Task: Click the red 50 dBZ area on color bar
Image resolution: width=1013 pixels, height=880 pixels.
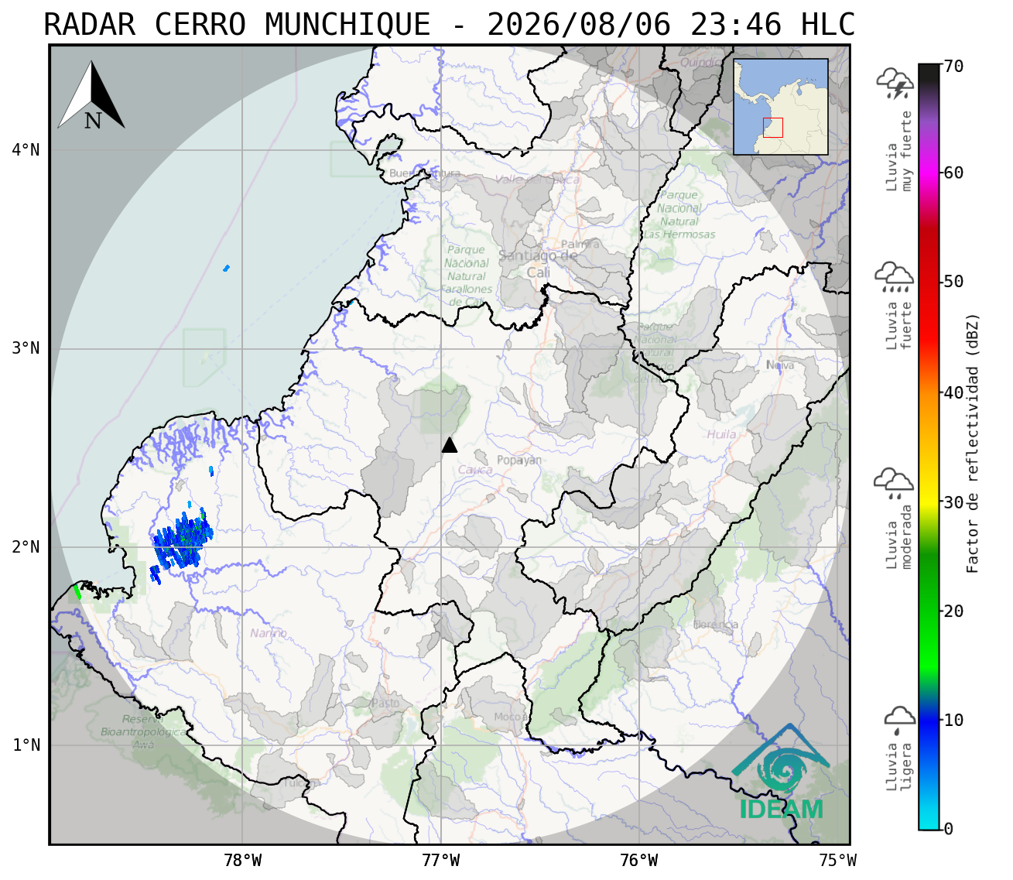Action: (929, 282)
